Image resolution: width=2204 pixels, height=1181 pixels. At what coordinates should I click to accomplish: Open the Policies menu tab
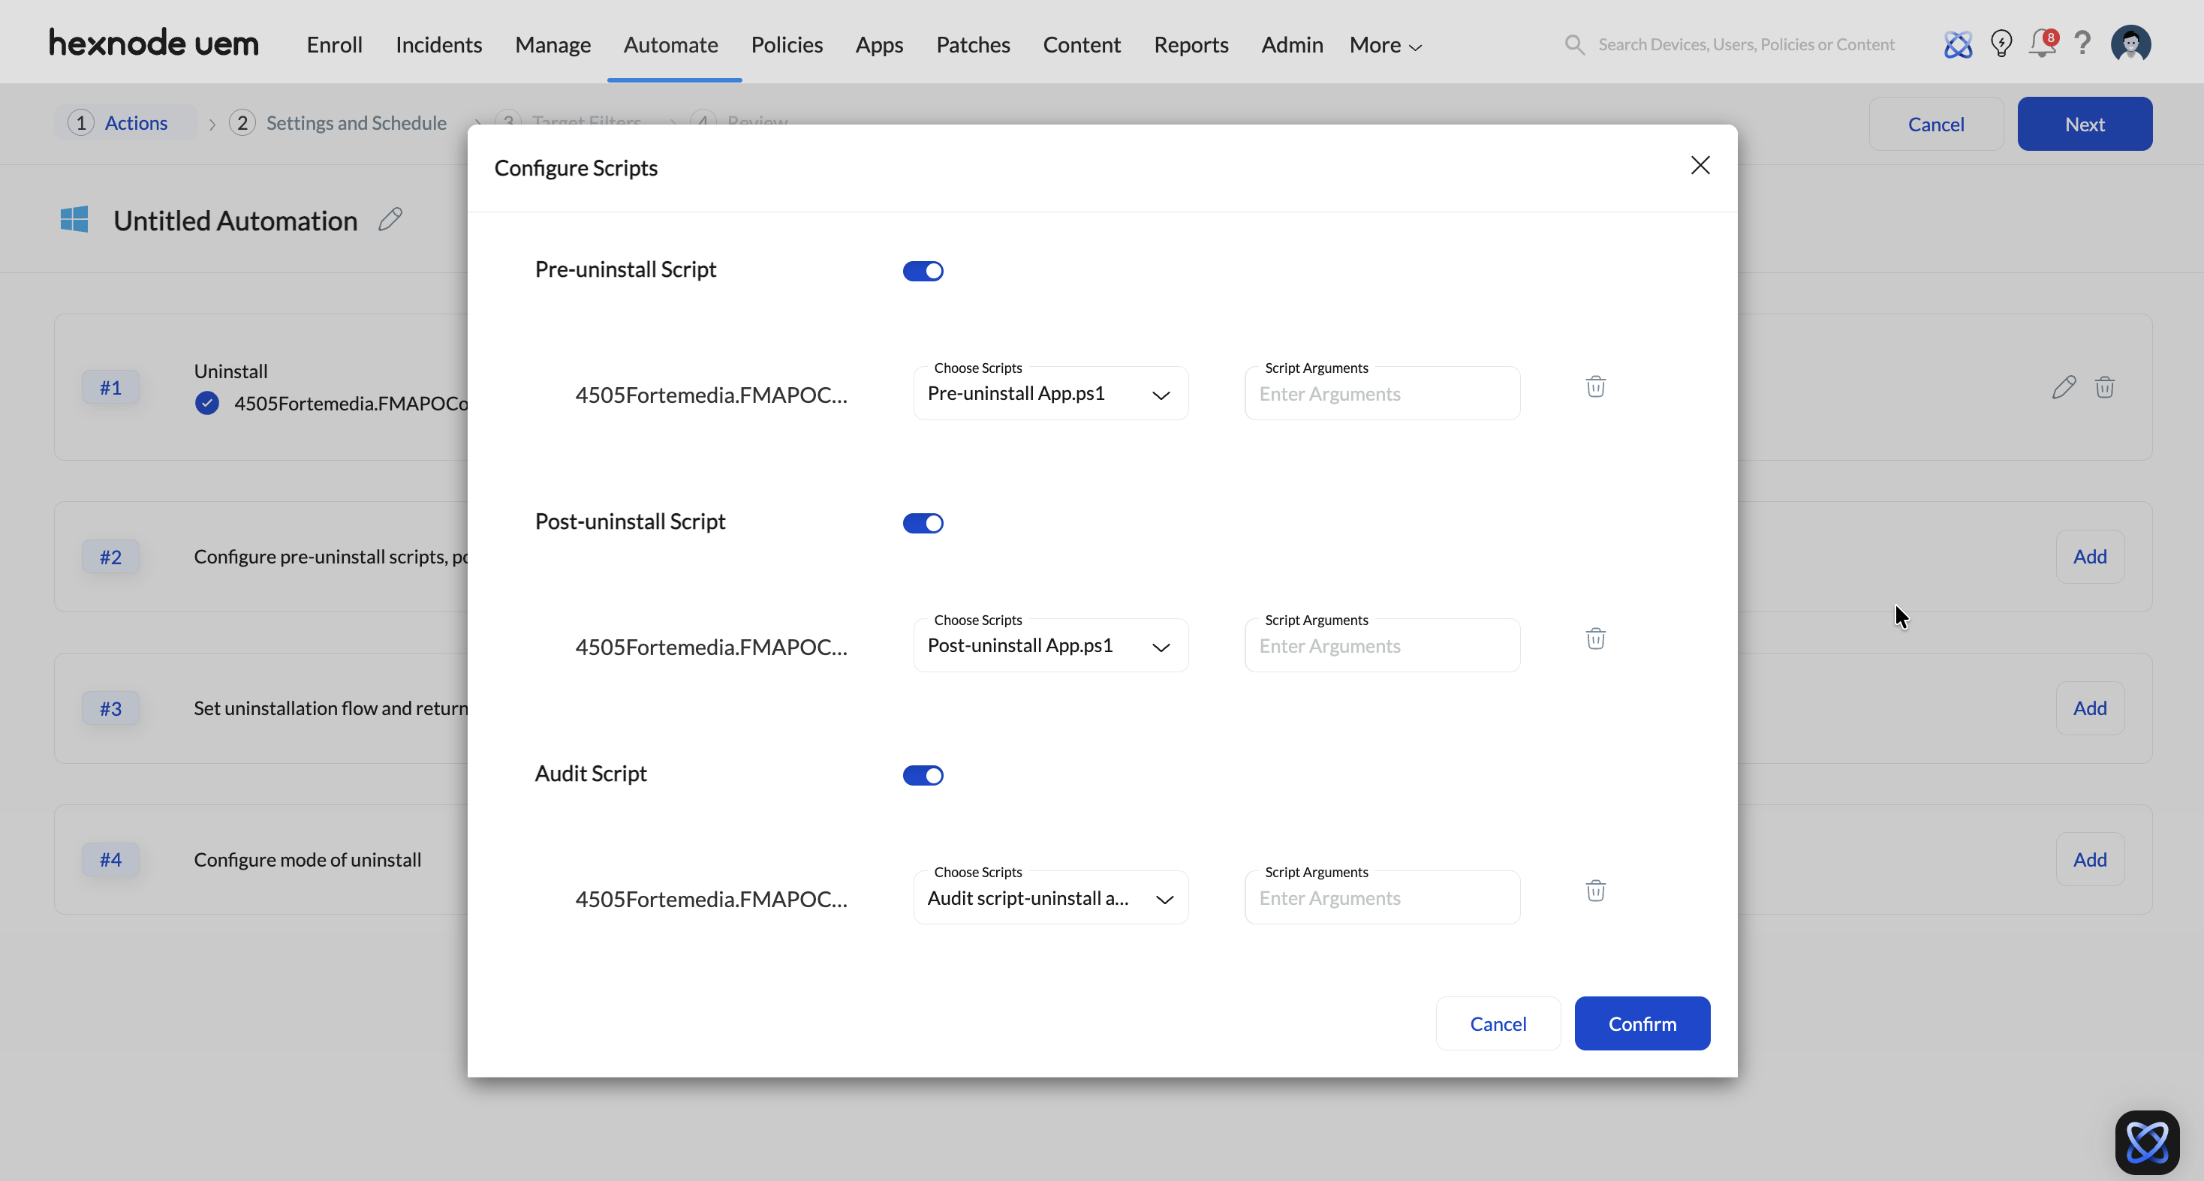[x=786, y=44]
